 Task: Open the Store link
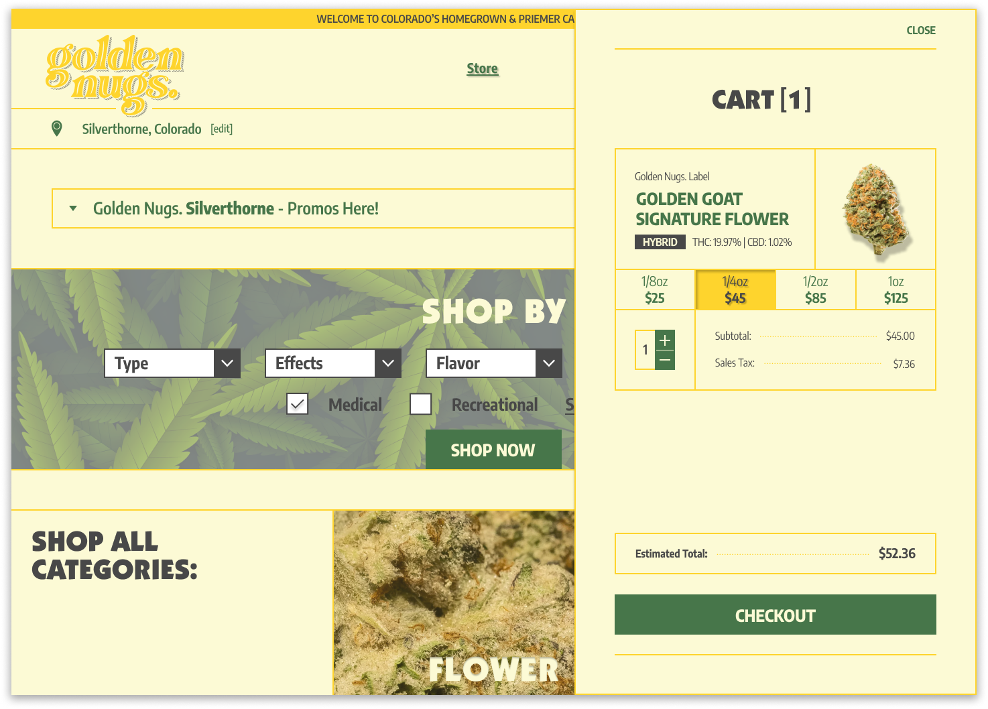(483, 68)
